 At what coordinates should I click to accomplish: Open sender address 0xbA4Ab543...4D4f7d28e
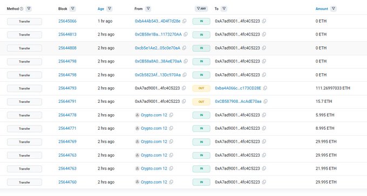158,21
